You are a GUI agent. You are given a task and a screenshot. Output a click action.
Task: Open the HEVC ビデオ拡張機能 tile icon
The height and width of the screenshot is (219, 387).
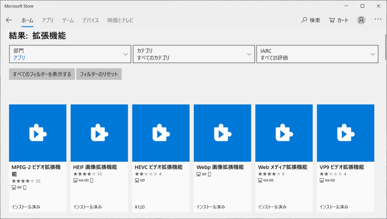(161, 133)
